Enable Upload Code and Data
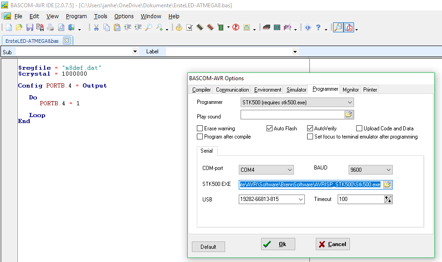The height and width of the screenshot is (262, 442). (x=359, y=128)
